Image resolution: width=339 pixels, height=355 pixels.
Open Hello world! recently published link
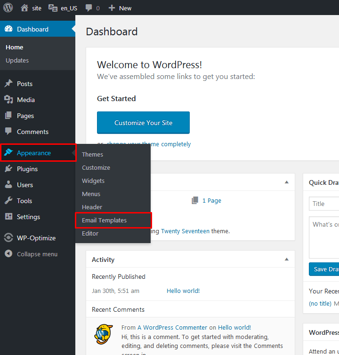coord(183,291)
